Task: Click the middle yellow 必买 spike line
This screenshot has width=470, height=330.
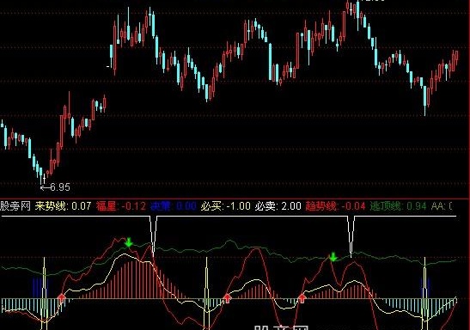Action: coord(206,293)
